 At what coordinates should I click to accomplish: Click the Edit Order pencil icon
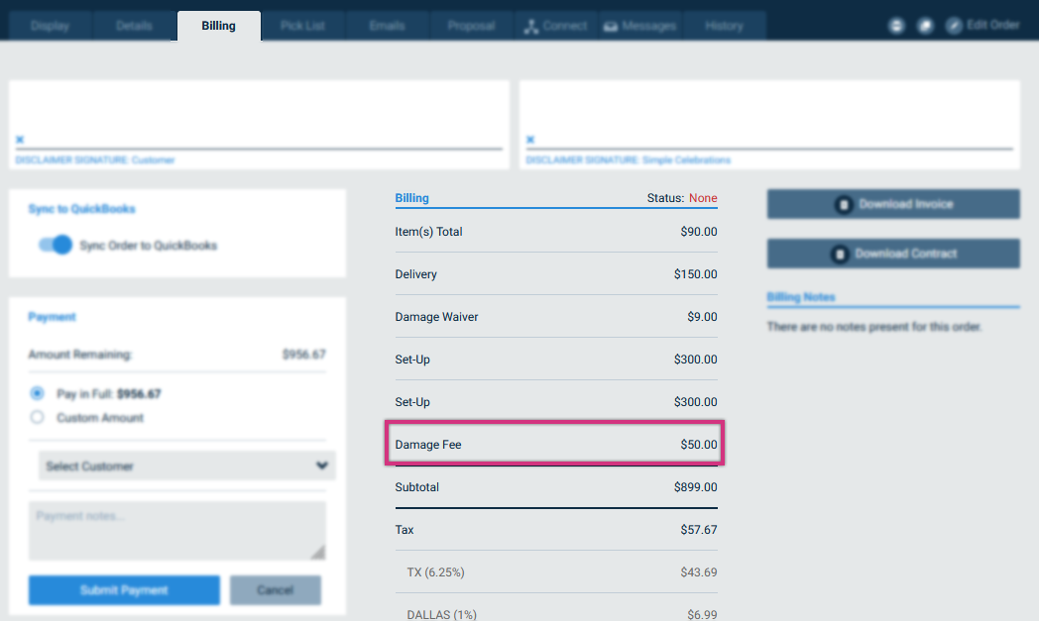tap(954, 26)
